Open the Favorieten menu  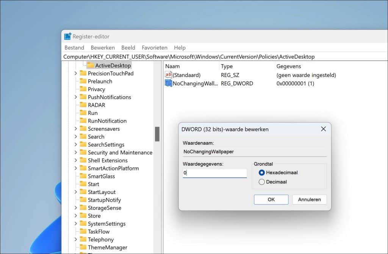pyautogui.click(x=154, y=47)
